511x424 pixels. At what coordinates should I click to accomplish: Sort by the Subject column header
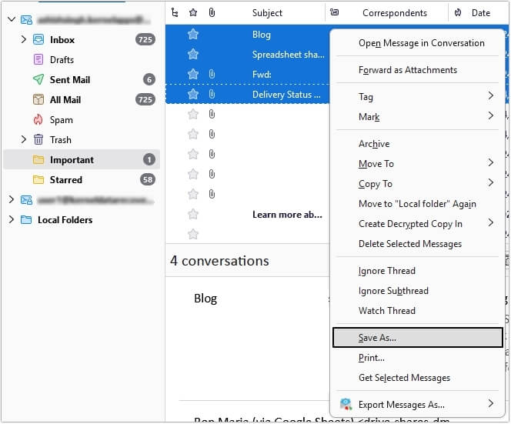pyautogui.click(x=267, y=13)
